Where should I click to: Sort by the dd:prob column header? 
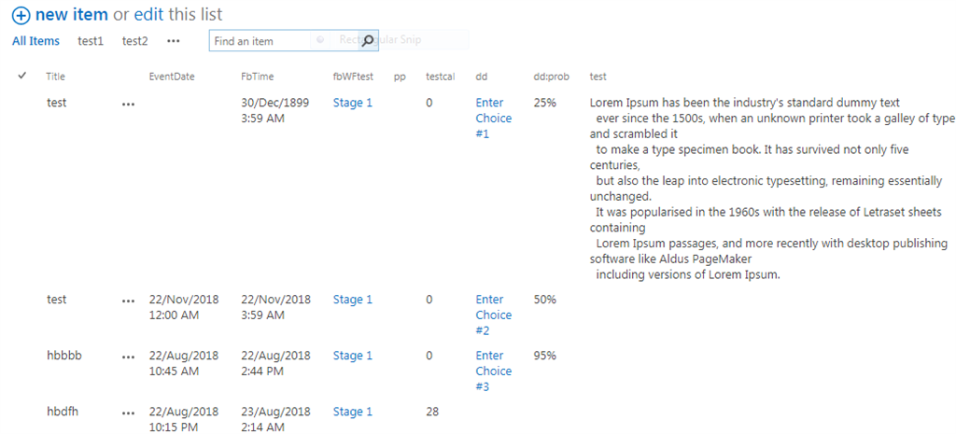click(551, 77)
